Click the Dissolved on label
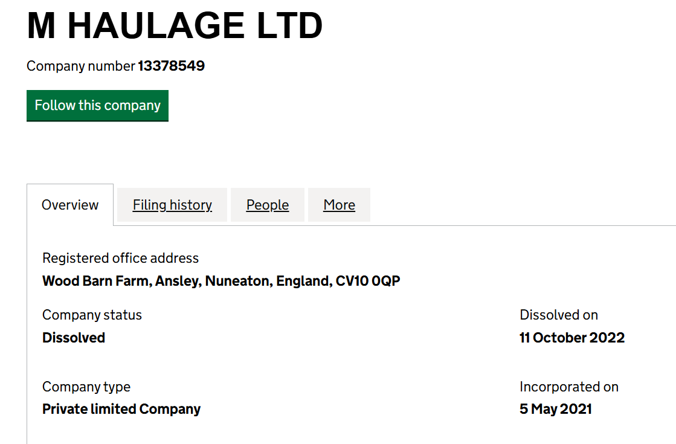676x444 pixels. (559, 315)
